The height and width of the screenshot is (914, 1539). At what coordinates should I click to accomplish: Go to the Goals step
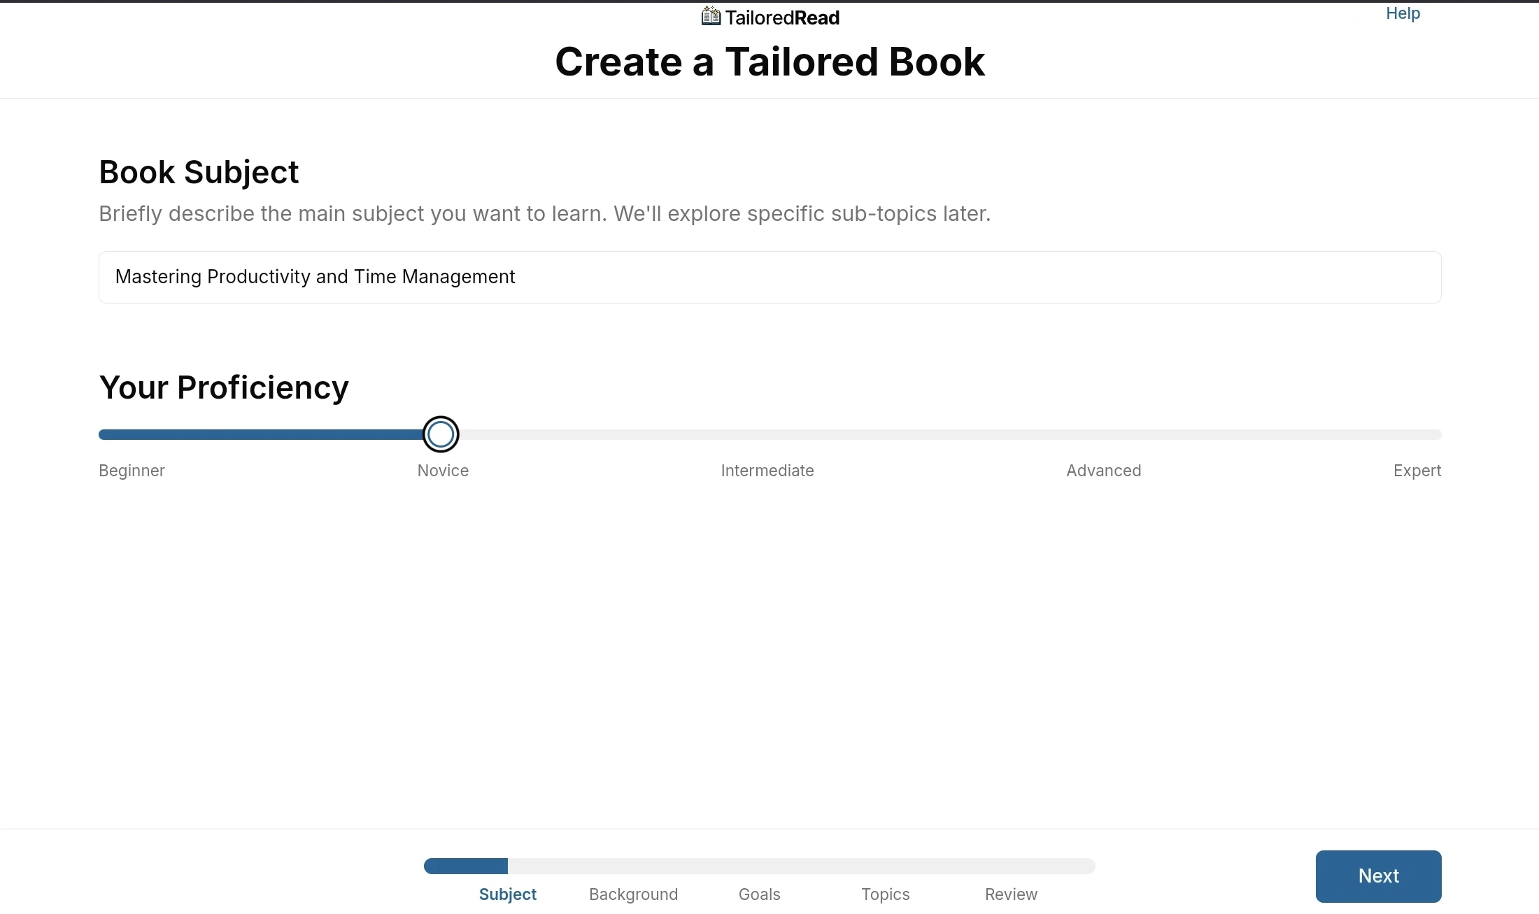759,894
